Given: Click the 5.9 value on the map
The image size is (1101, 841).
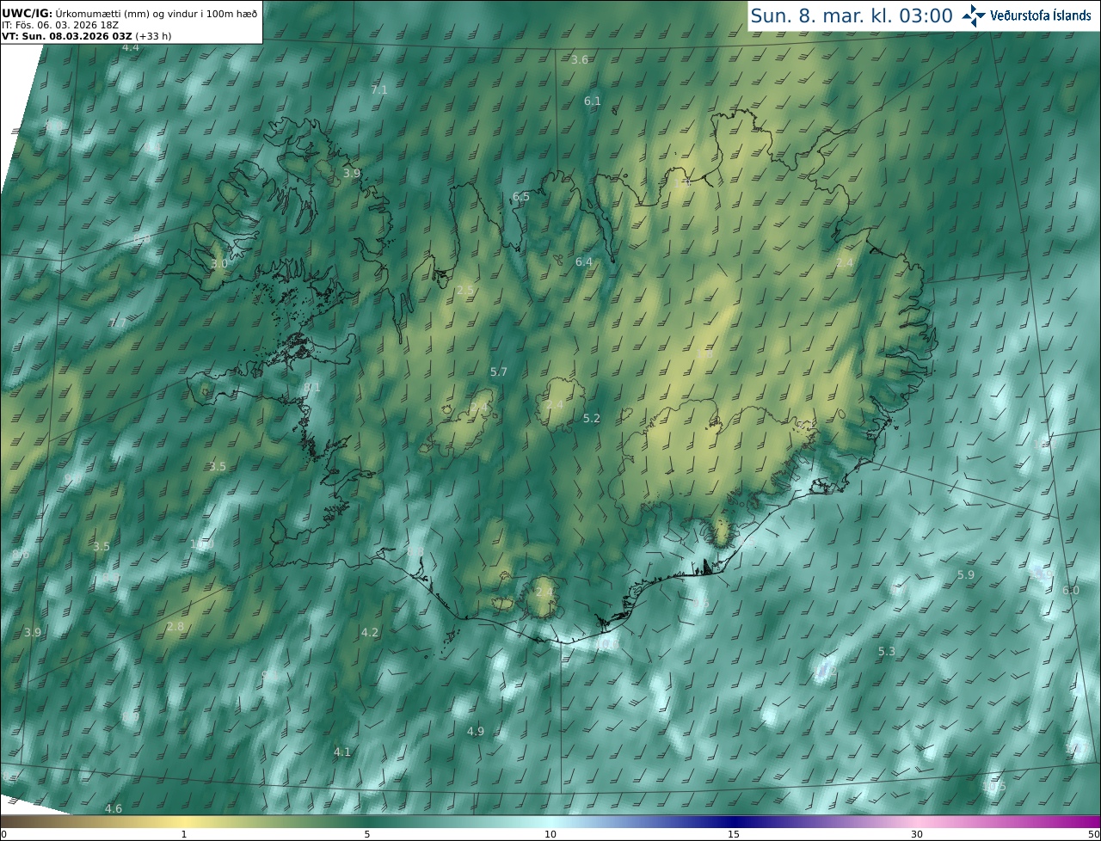Looking at the screenshot, I should tap(966, 574).
